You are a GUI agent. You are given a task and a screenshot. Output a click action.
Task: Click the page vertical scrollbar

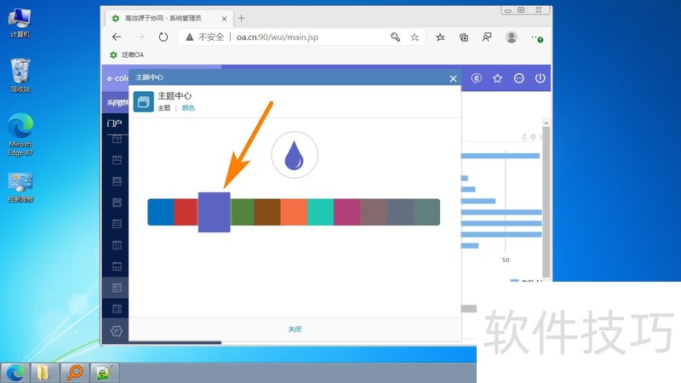point(546,202)
